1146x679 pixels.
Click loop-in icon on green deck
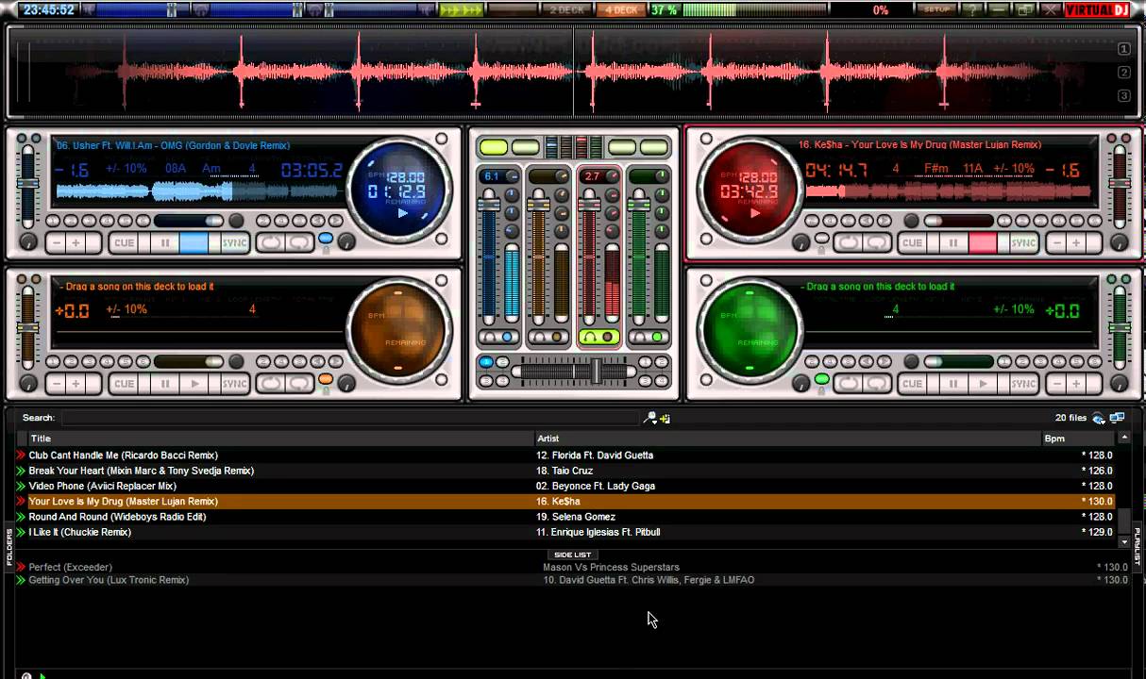click(847, 384)
